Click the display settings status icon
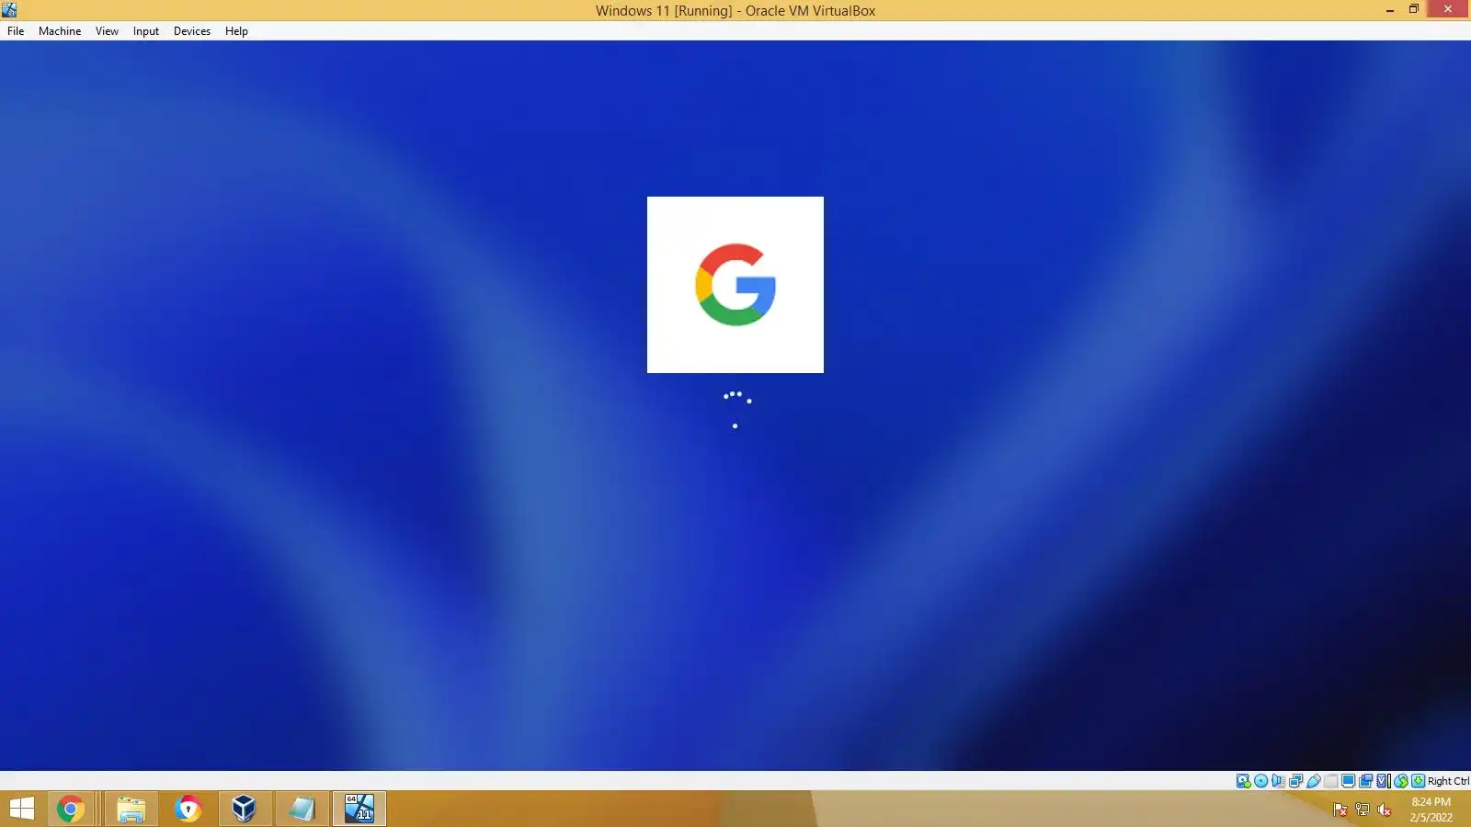 [x=1349, y=781]
